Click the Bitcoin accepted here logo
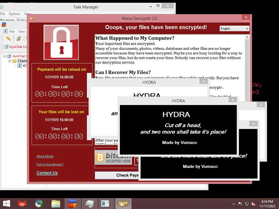 click(x=113, y=158)
